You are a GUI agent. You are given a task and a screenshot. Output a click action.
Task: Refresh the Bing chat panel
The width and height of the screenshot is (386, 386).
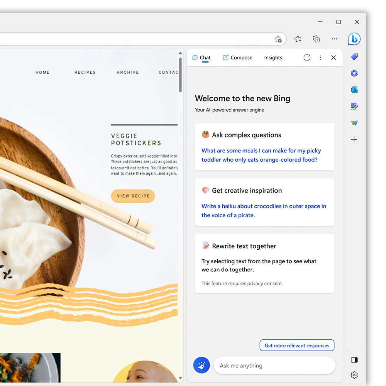tap(307, 57)
